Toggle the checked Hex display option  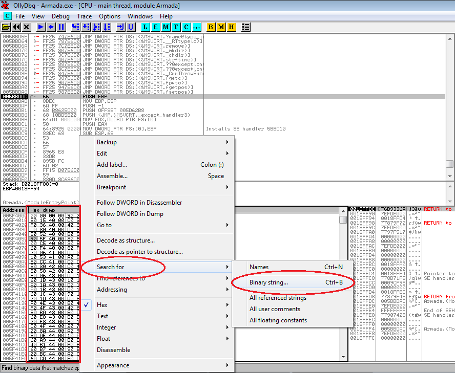coord(158,304)
